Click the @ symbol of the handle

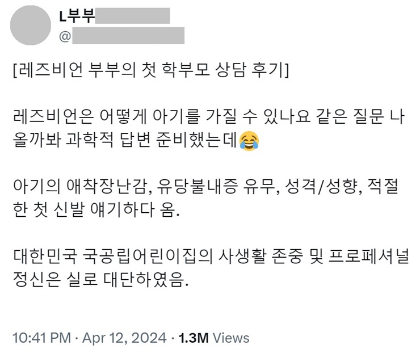pos(65,36)
